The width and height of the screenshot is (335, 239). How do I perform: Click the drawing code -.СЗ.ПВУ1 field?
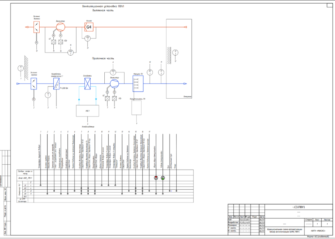coord(298,207)
